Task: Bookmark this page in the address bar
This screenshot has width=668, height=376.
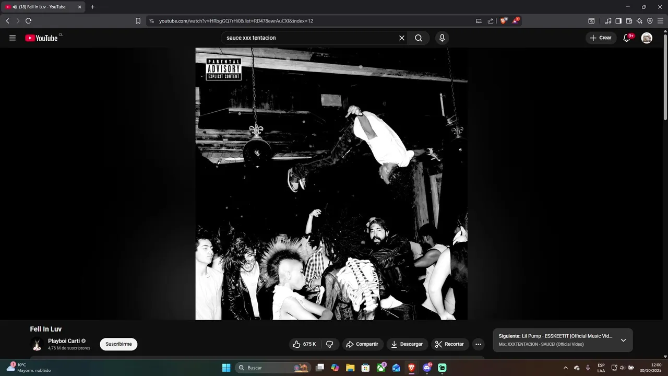Action: pyautogui.click(x=138, y=21)
